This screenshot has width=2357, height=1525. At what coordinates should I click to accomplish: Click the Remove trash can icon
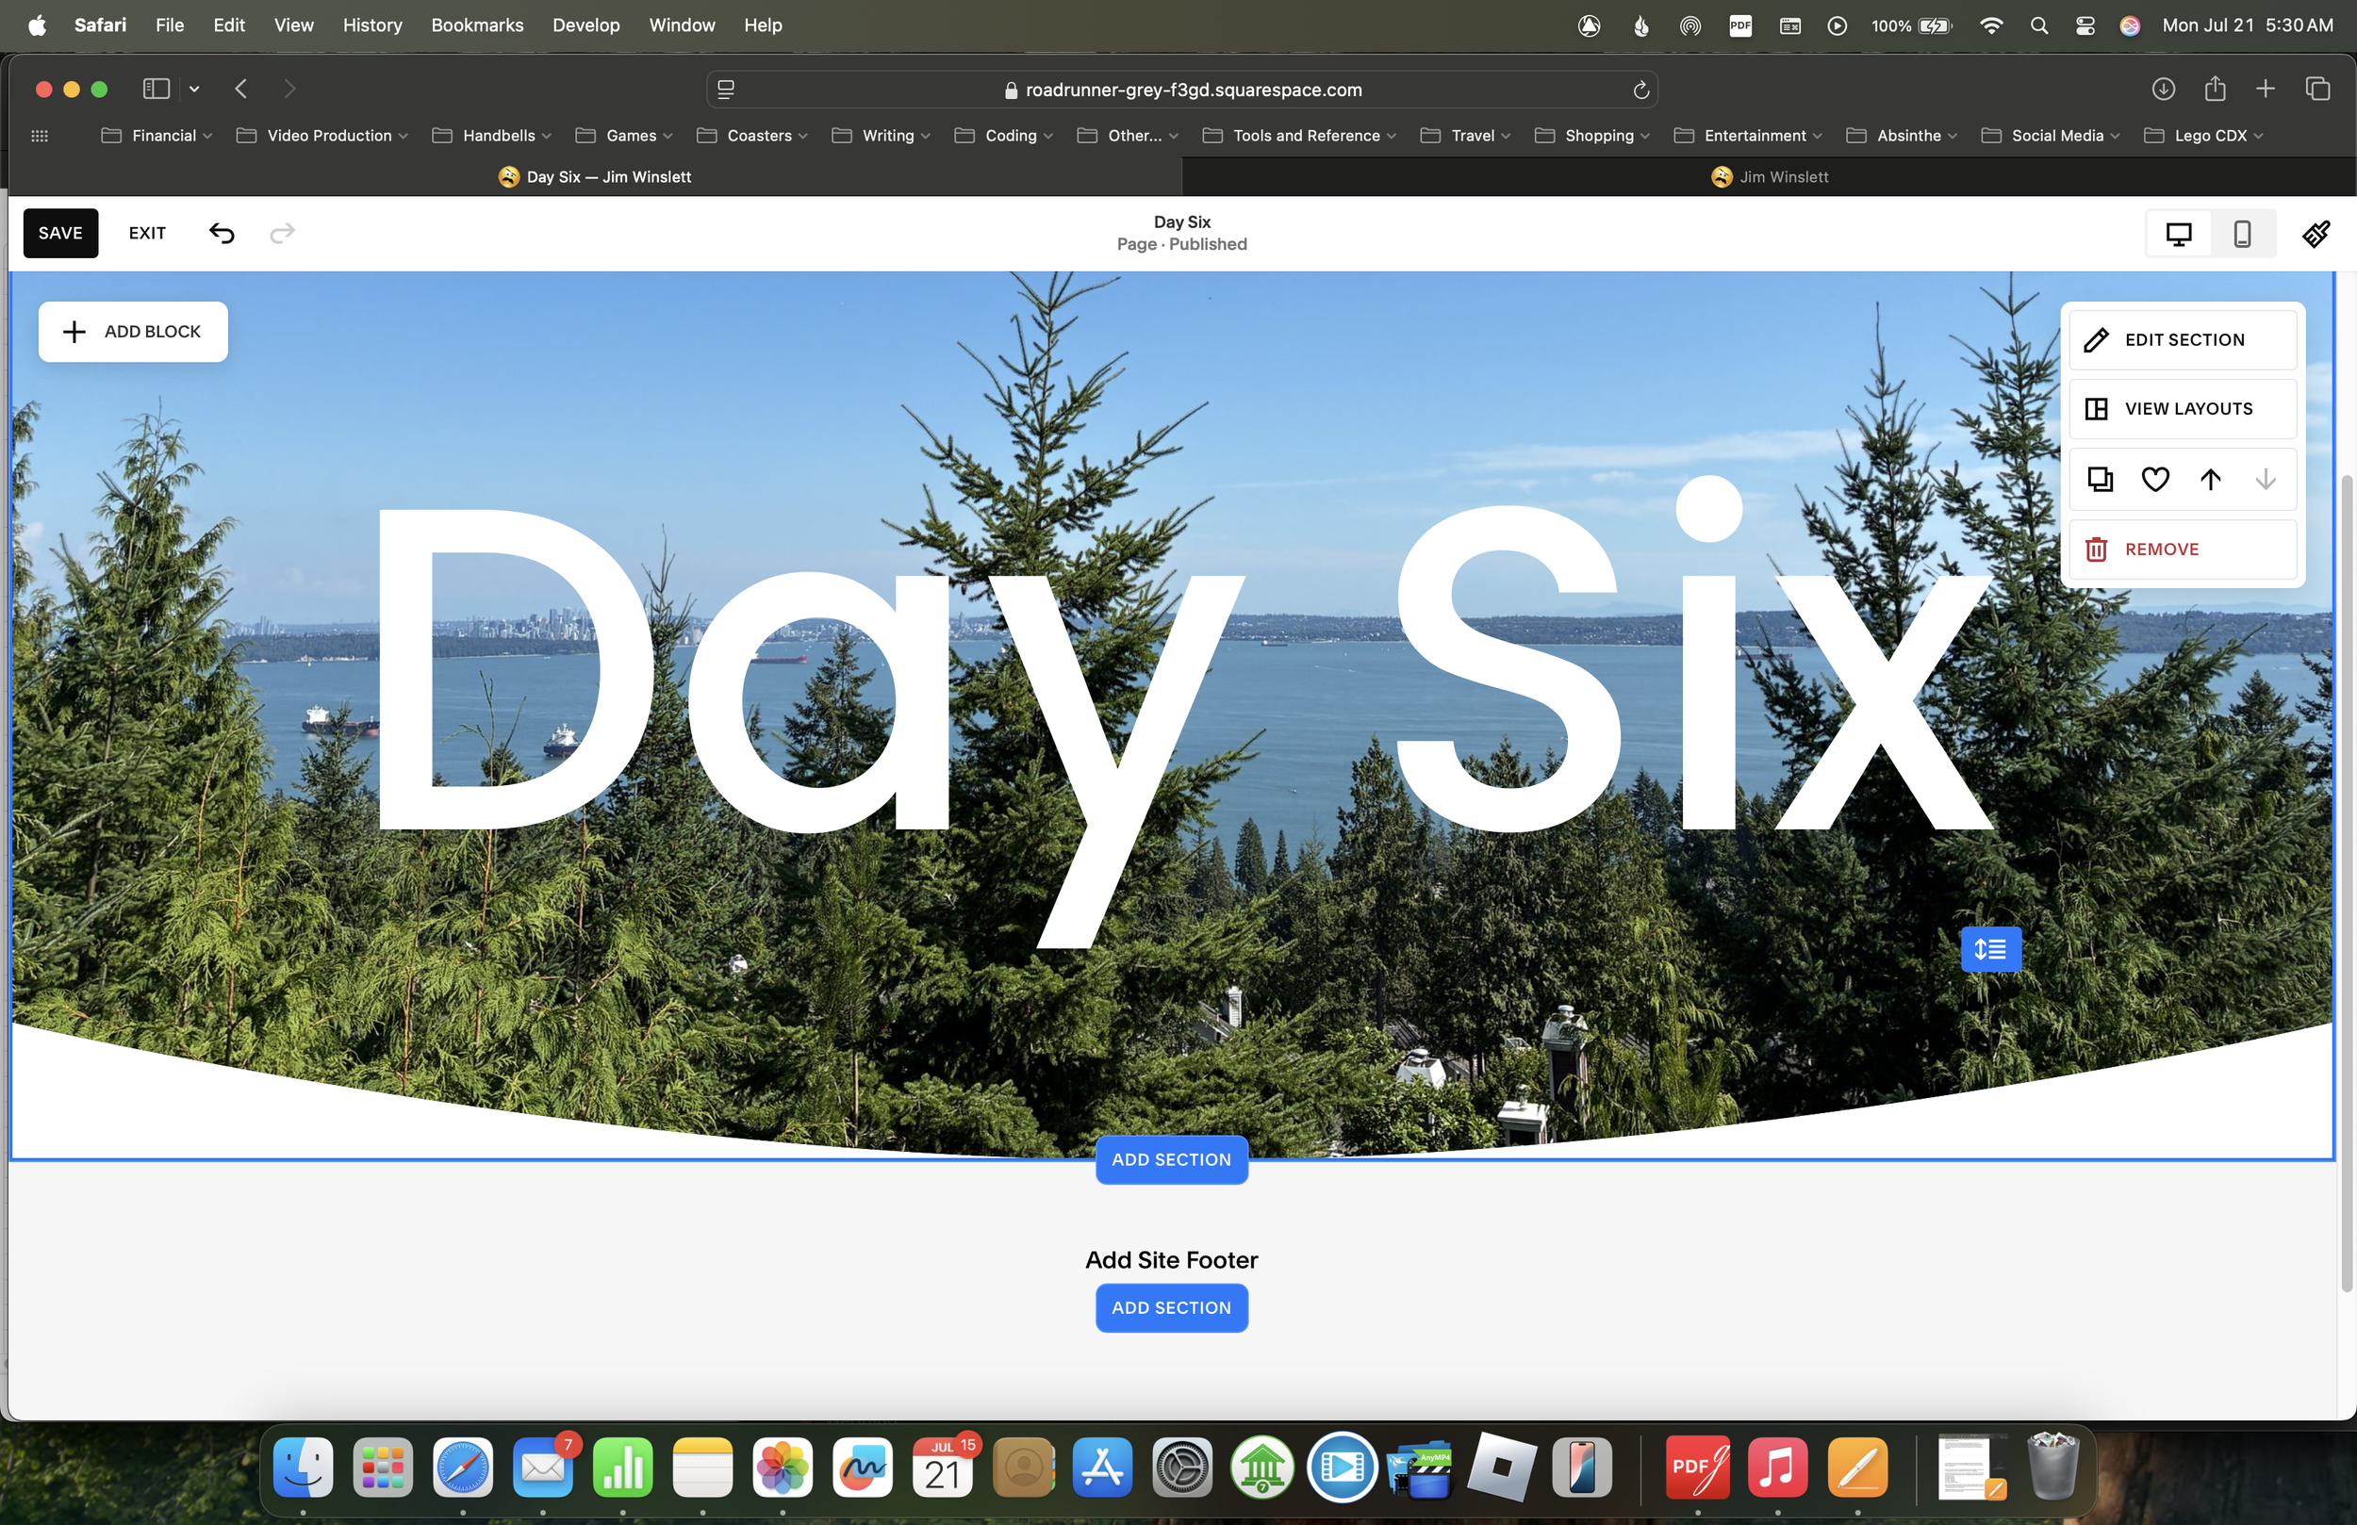click(x=2097, y=549)
